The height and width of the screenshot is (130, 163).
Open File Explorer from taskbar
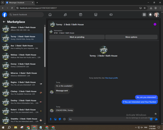(16, 127)
